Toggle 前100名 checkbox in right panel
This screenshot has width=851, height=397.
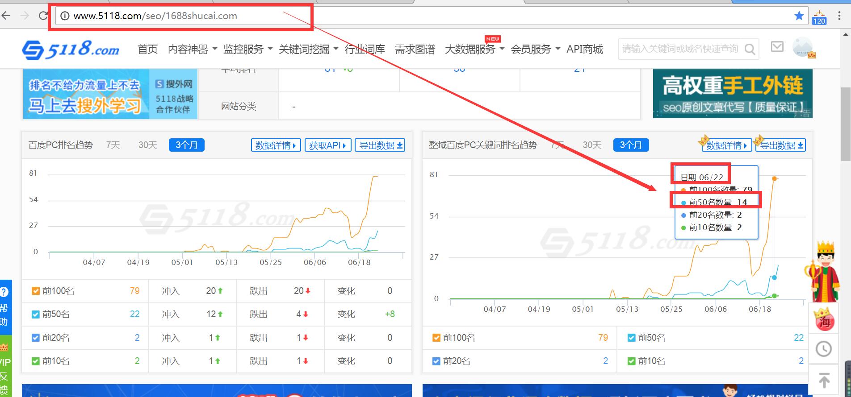coord(436,338)
